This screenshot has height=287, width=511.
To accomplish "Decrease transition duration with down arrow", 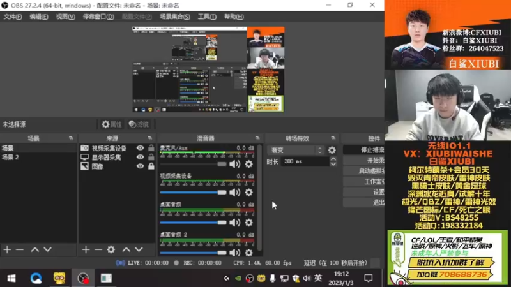I will pos(333,164).
